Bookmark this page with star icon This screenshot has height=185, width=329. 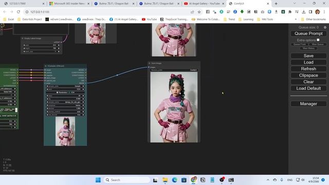(x=199, y=12)
